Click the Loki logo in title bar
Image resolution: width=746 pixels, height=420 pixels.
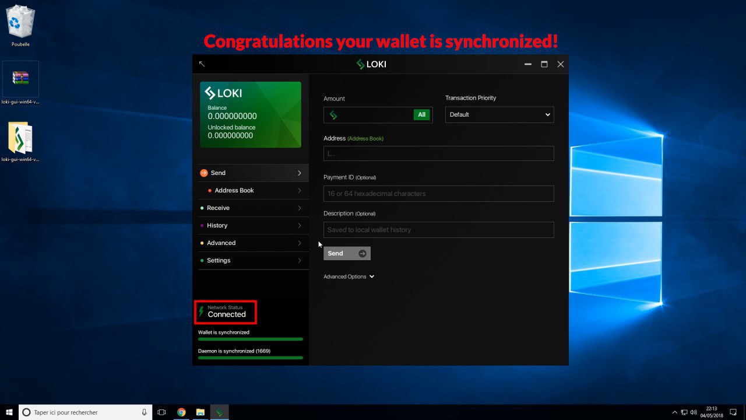click(x=371, y=64)
